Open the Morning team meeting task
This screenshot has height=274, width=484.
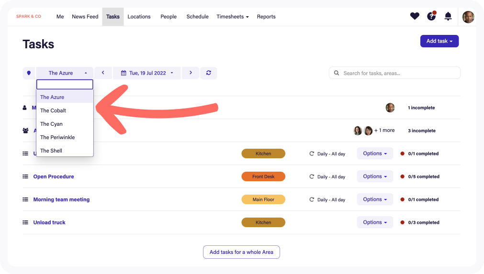coord(61,199)
